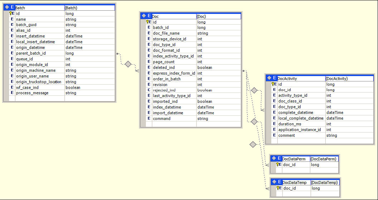Click the E icon beside parent_batch_id

[x=12, y=53]
